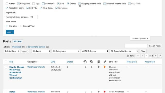Image resolution: width=165 pixels, height=93 pixels.
Task: Uncheck the Date column checkbox
Action: pos(58,4)
